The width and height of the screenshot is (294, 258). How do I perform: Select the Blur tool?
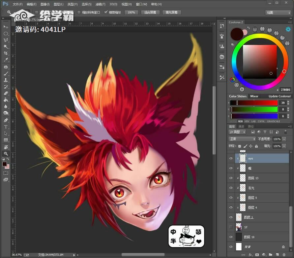pos(6,106)
